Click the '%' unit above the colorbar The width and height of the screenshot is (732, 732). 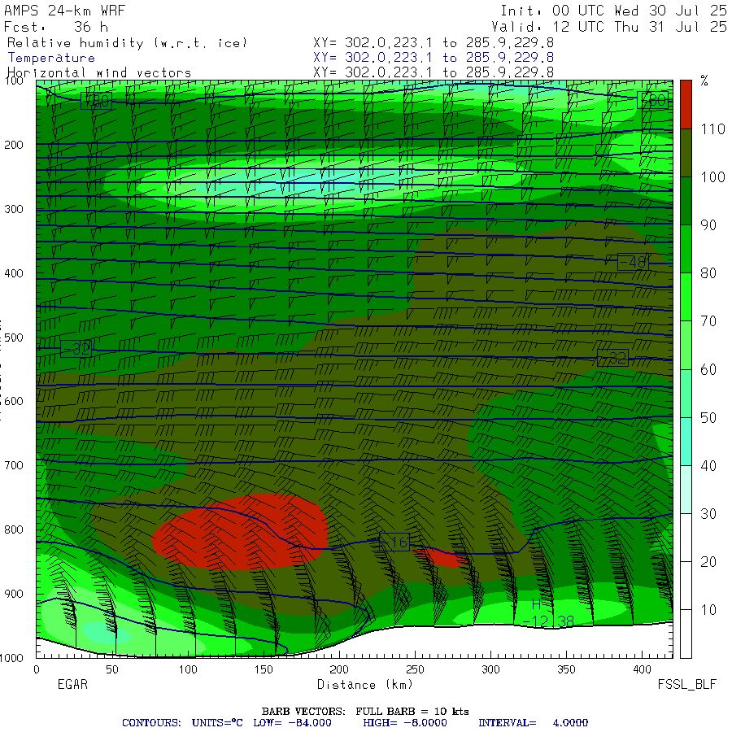coord(704,81)
